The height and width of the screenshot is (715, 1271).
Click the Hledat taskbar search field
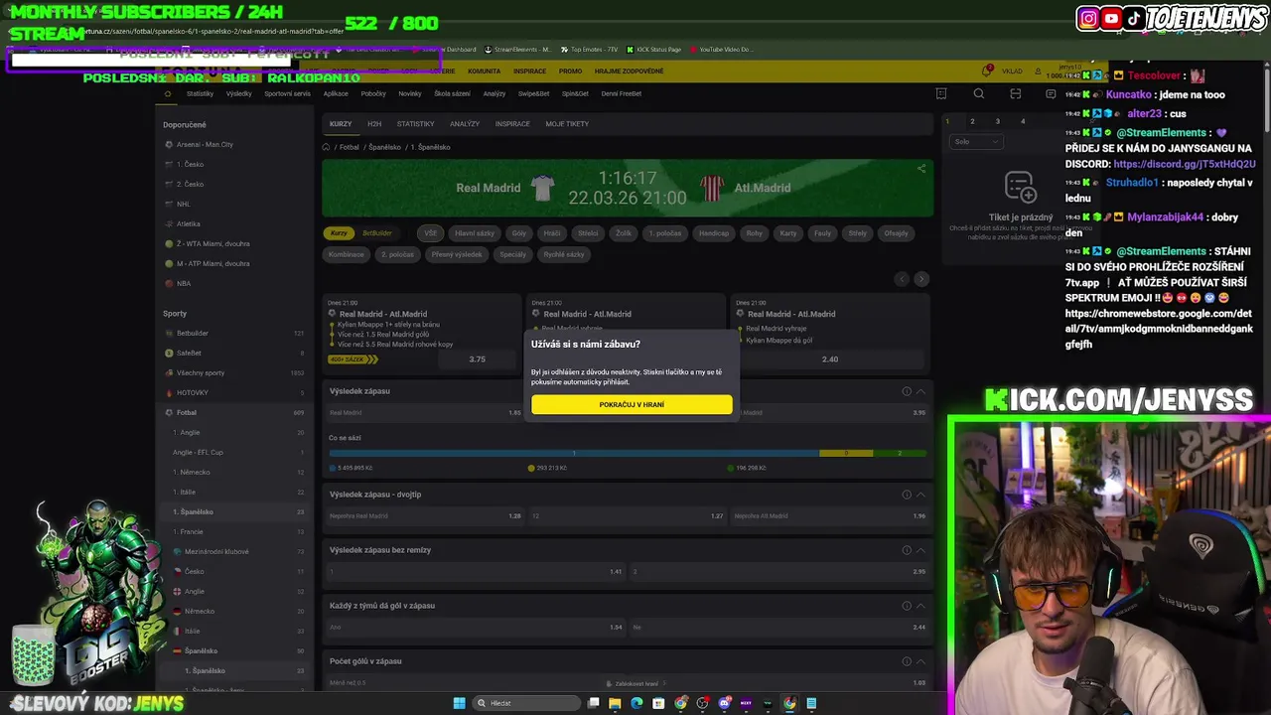coord(524,703)
